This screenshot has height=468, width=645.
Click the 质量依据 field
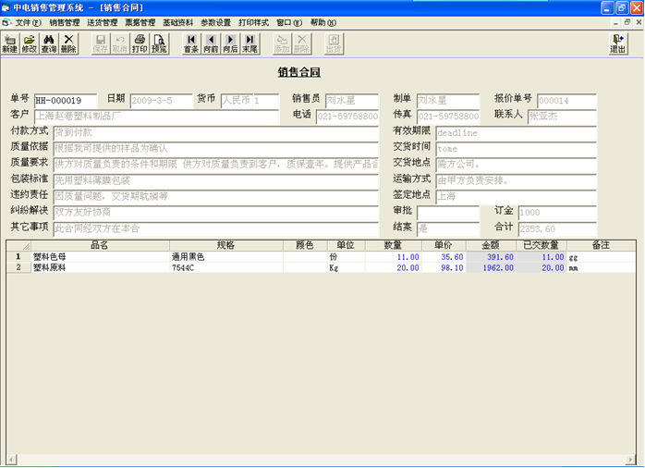216,149
